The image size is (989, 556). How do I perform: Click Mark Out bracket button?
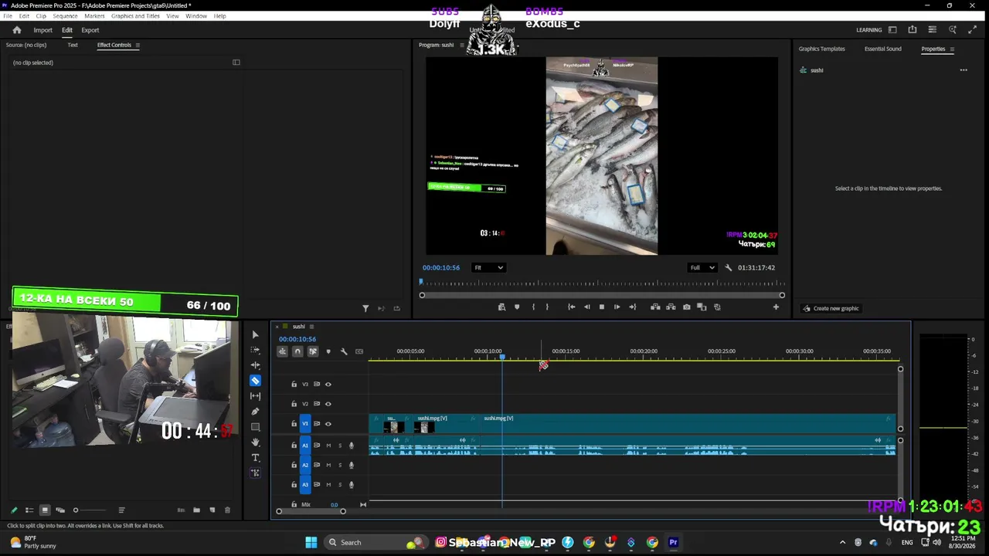[547, 307]
